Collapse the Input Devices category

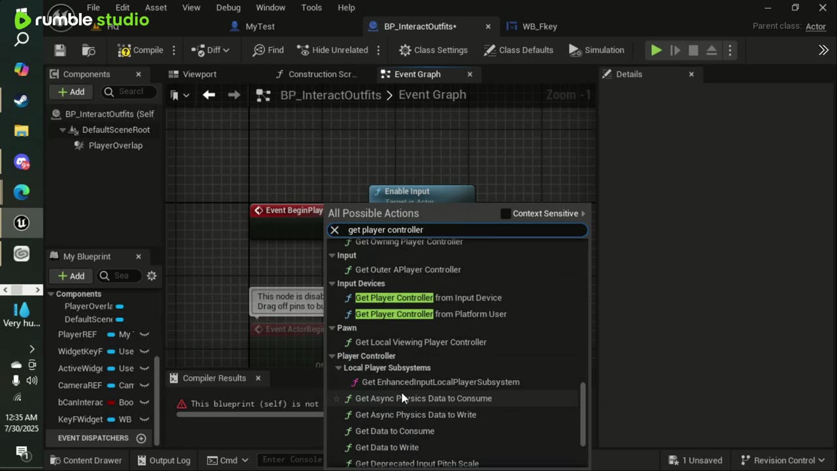point(332,284)
